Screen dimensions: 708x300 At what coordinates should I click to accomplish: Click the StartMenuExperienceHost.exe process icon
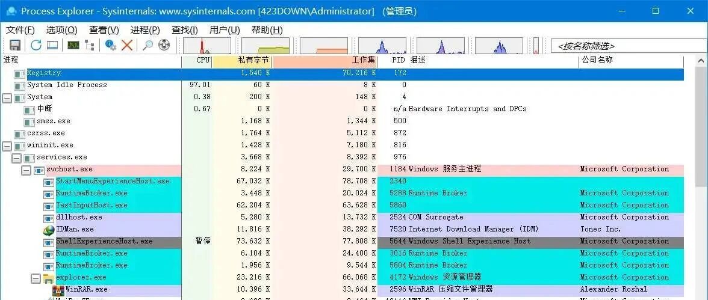point(48,182)
